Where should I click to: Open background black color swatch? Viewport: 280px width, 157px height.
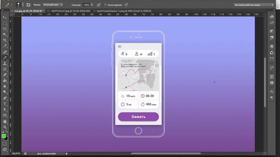pyautogui.click(x=7, y=139)
